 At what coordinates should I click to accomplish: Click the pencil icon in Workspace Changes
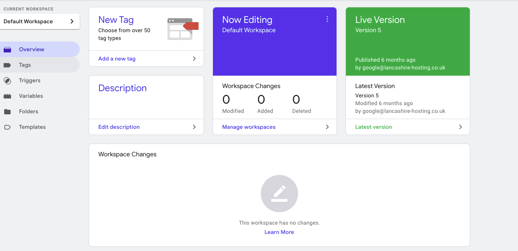(x=279, y=193)
